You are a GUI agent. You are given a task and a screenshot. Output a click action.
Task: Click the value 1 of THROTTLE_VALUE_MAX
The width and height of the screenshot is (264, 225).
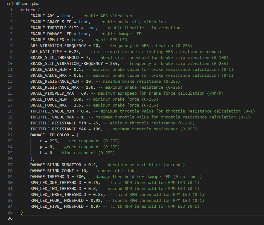(82, 117)
